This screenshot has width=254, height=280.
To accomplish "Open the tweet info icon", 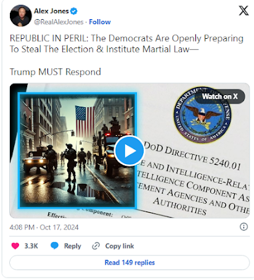I will pos(244,227).
